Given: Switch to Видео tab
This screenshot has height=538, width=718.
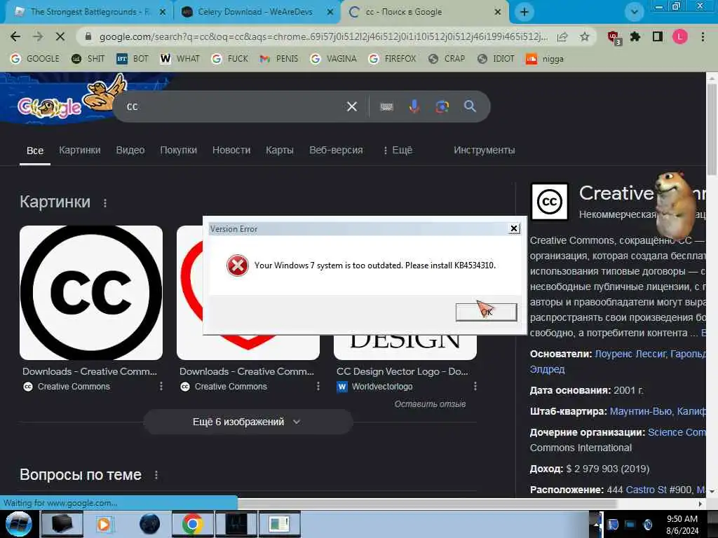Looking at the screenshot, I should (130, 150).
